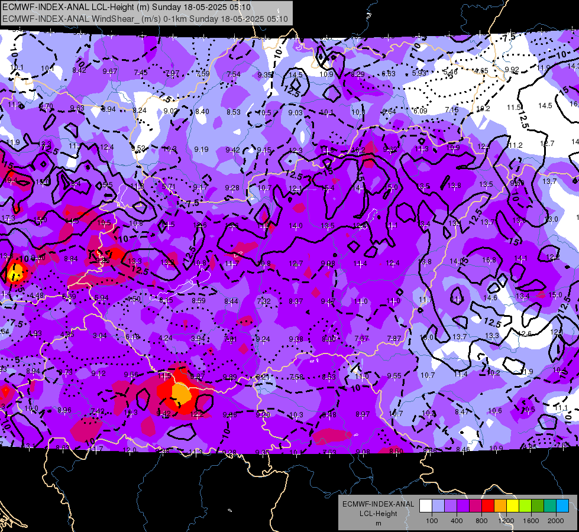579x532 pixels.
Task: Click the grid value 8.59
Action: point(199,300)
